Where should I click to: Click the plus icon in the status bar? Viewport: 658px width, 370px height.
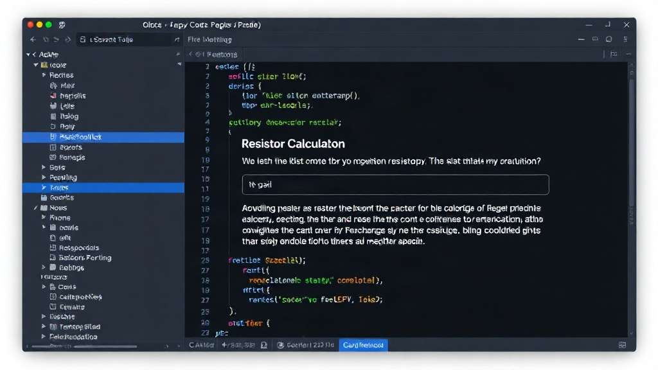(x=224, y=345)
